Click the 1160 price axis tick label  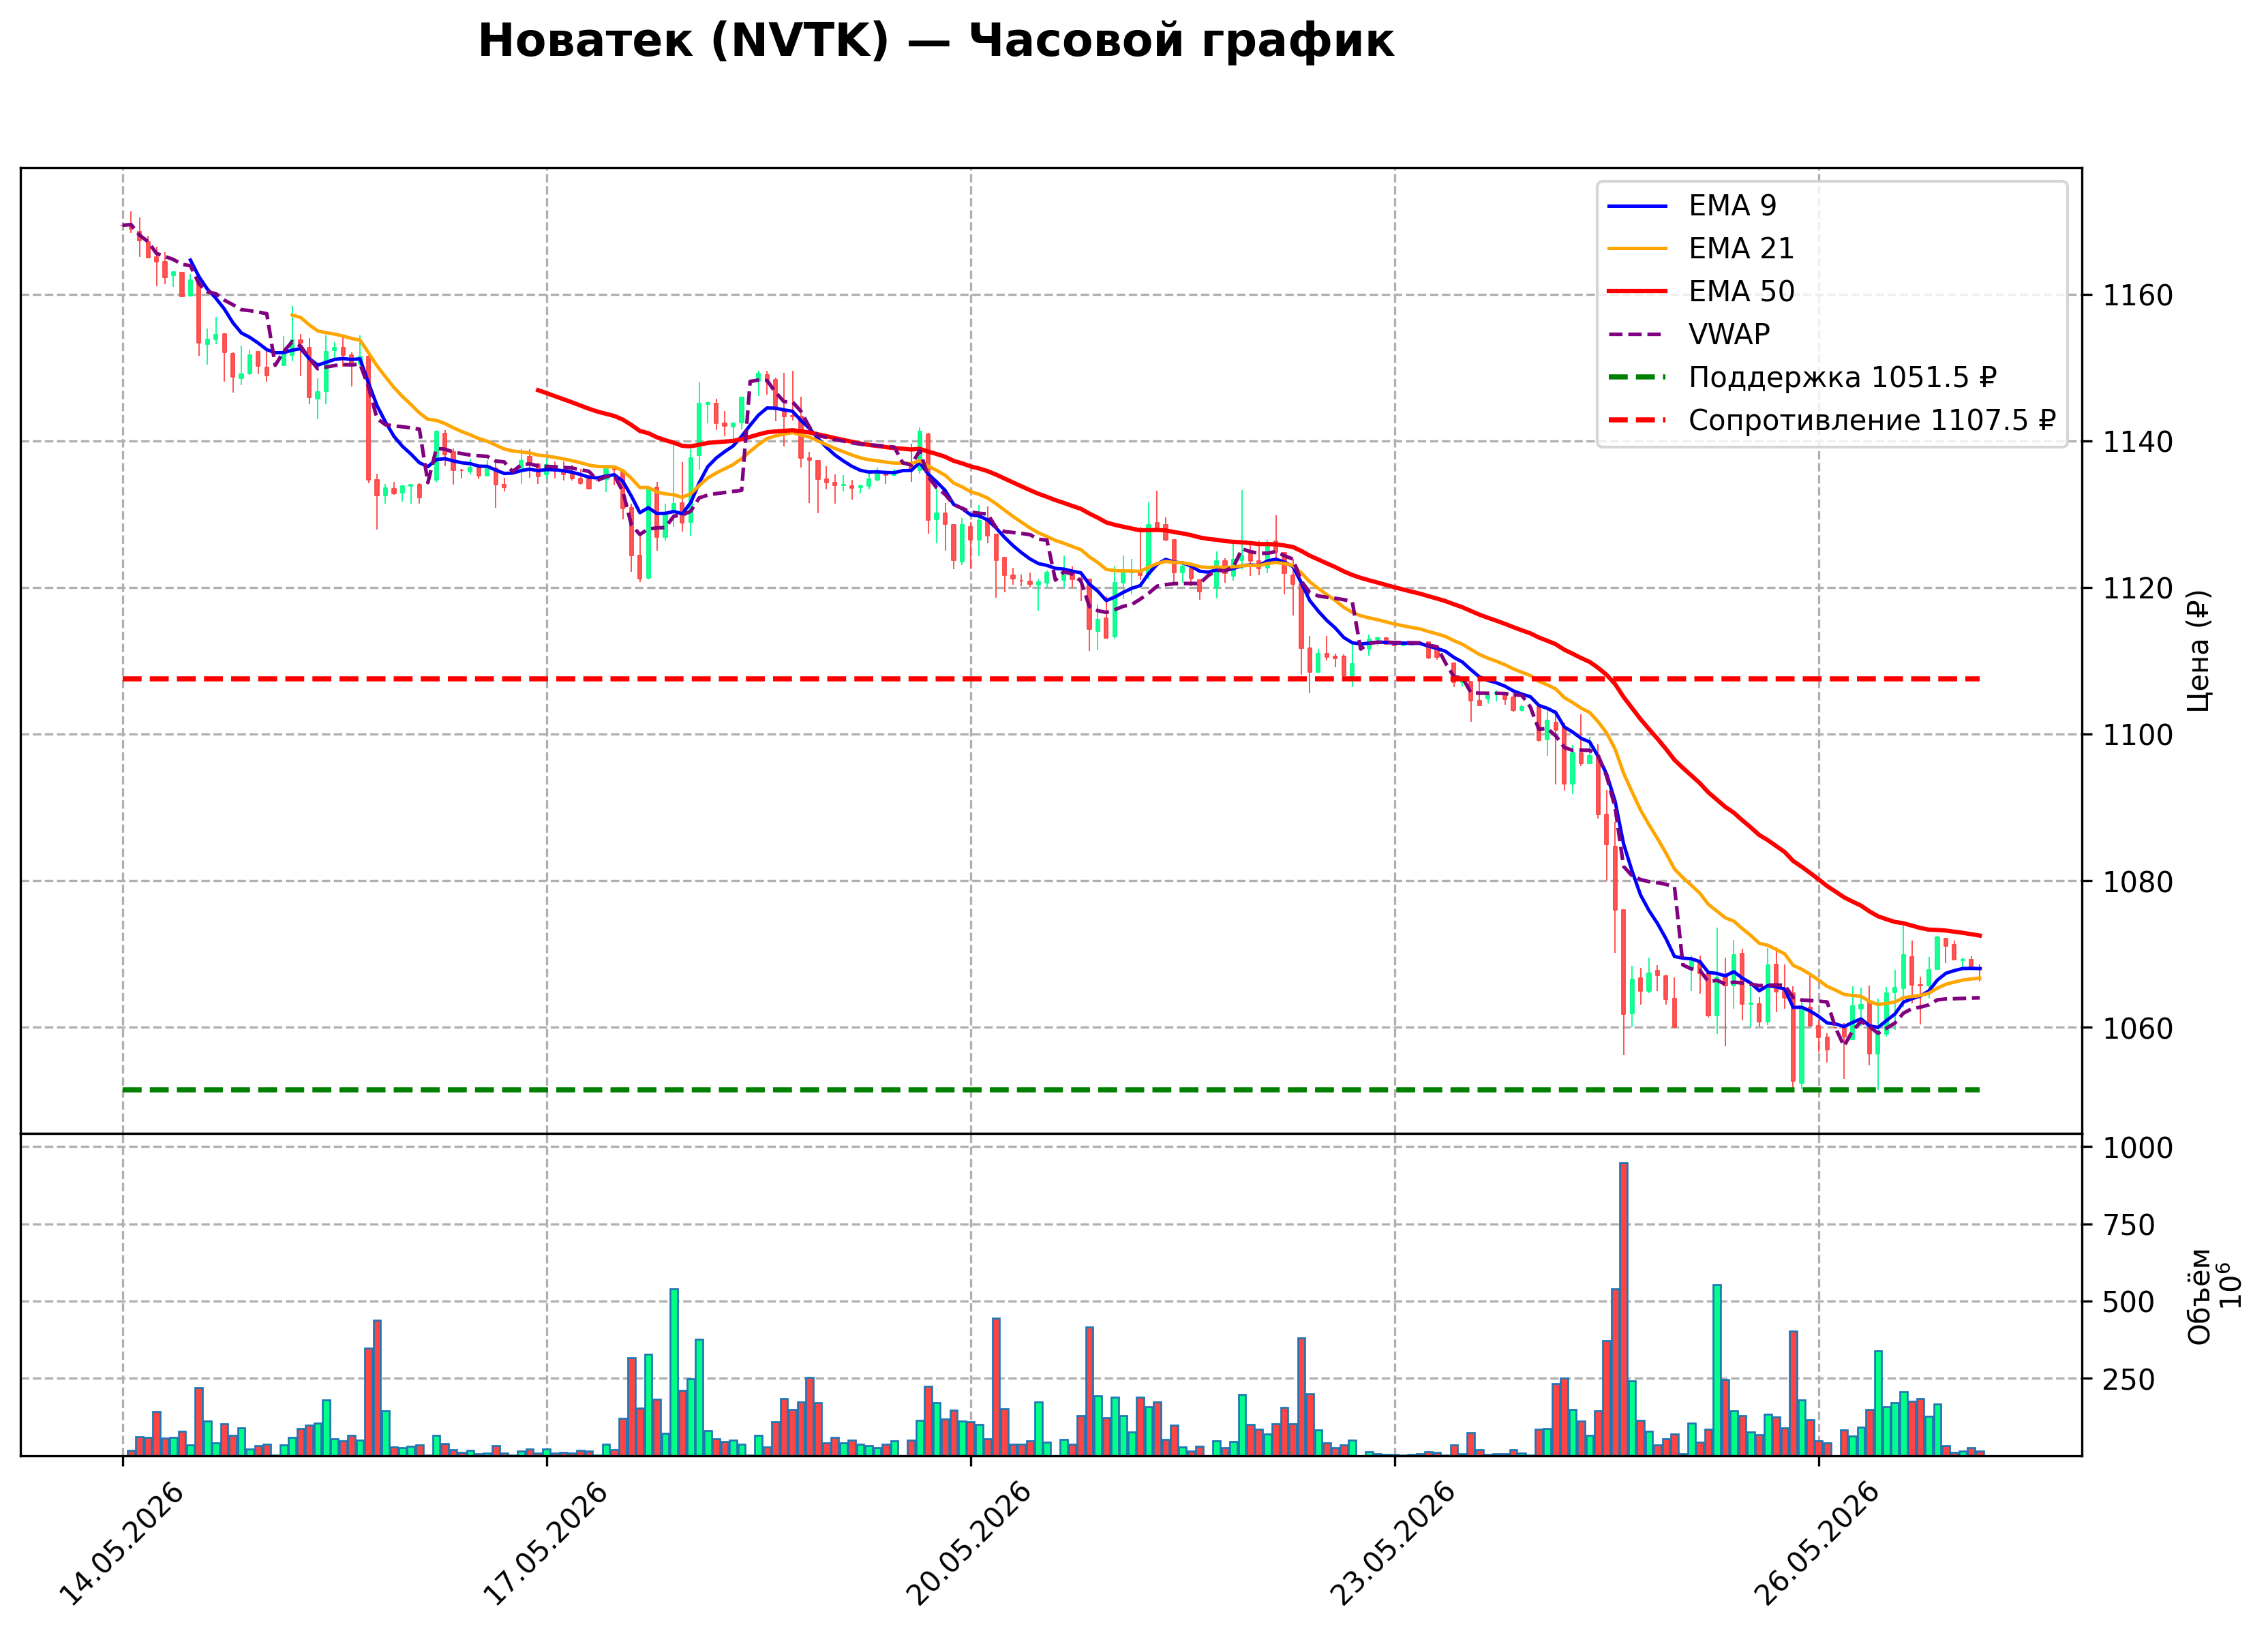2137,296
